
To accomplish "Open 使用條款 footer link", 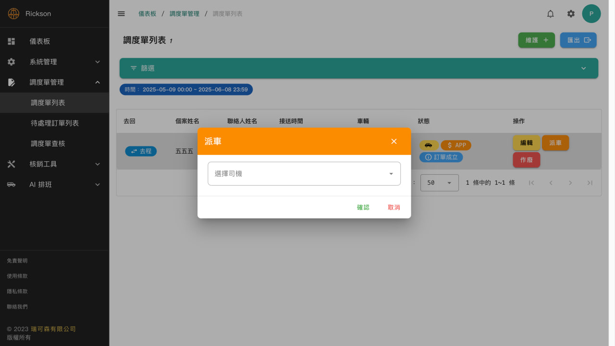I will (x=17, y=276).
